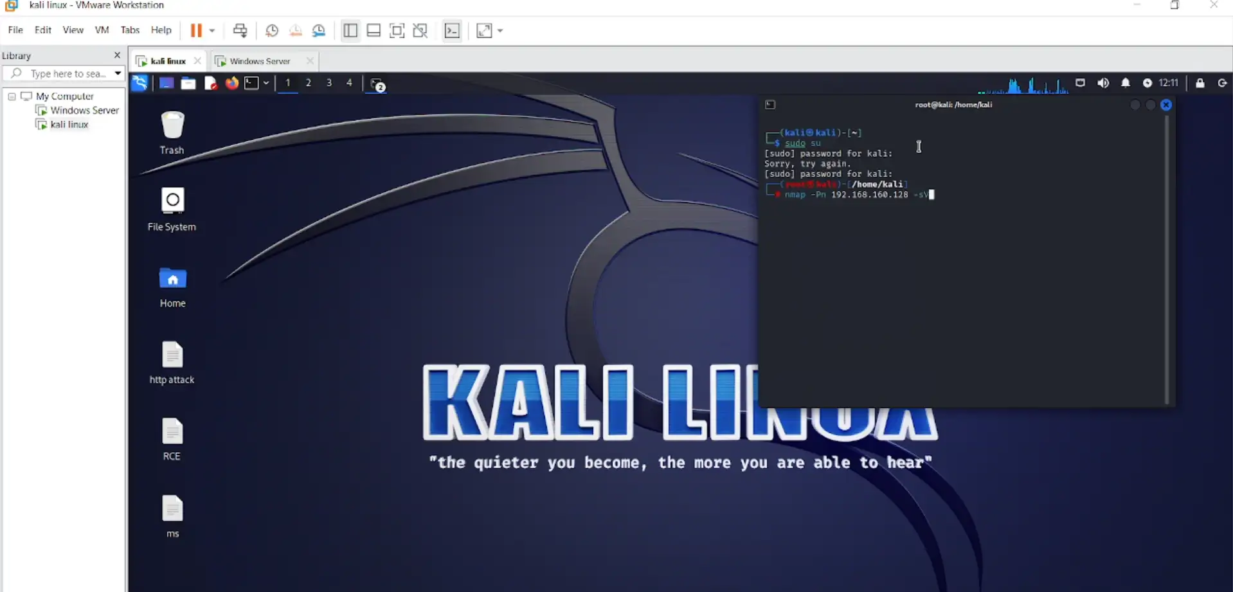
Task: Switch to workspace 3
Action: point(329,83)
